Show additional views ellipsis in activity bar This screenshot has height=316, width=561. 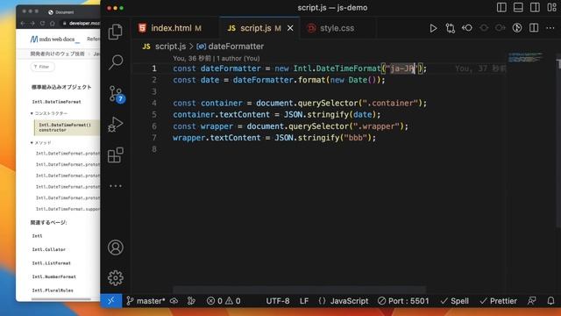116,186
